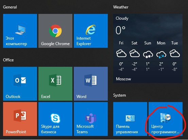This screenshot has height=140, width=188.
Task: Open the Word tile
Action: click(91, 84)
